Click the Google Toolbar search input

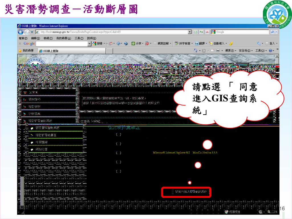tap(62, 44)
